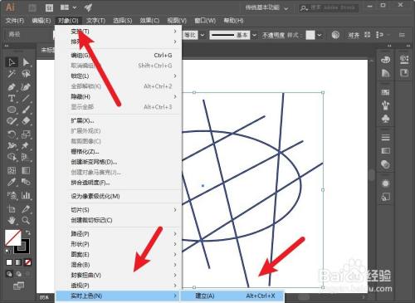Viewport: 415px width, 303px height.
Task: Open the Stroke panel lines icon
Action: pos(386,137)
